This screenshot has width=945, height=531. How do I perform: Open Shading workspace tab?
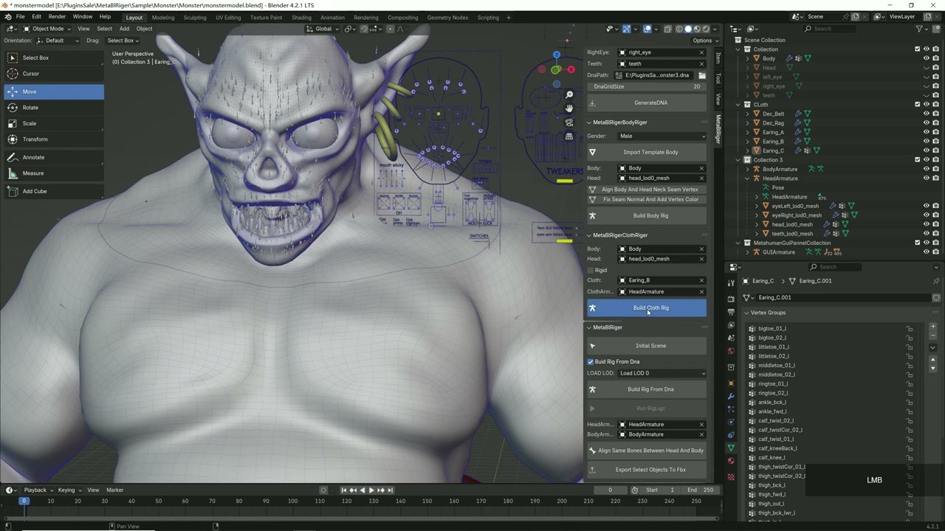point(301,18)
